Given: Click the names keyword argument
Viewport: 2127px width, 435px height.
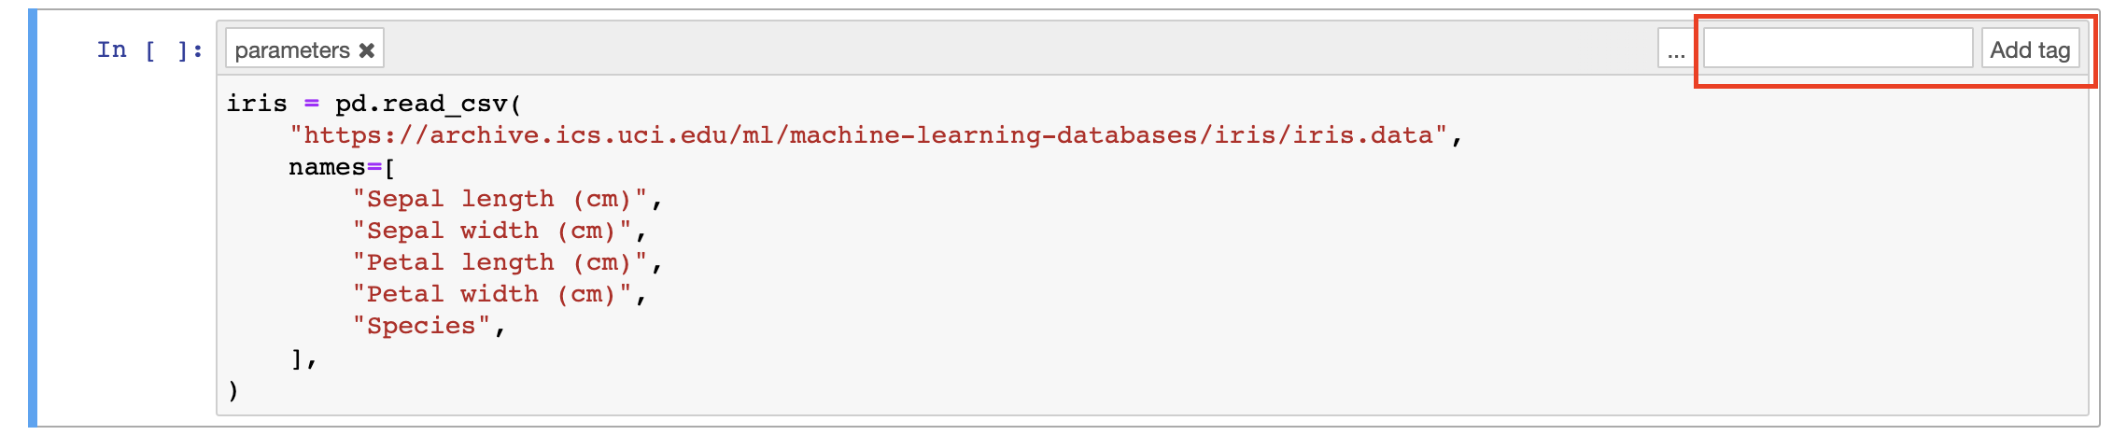Looking at the screenshot, I should pos(327,168).
